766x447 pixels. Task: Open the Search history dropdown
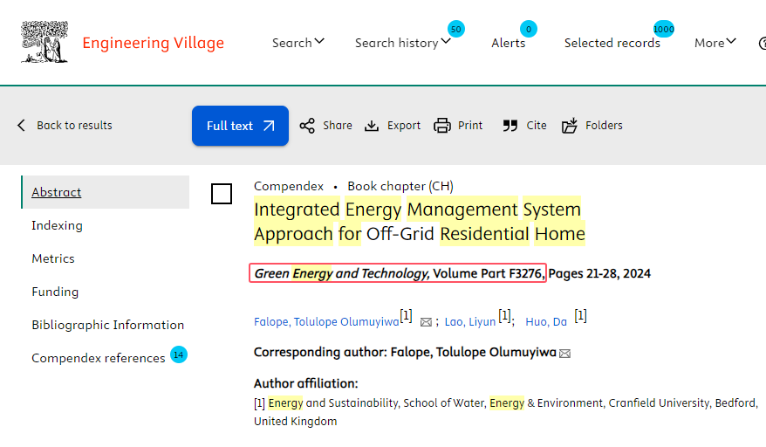pos(402,43)
